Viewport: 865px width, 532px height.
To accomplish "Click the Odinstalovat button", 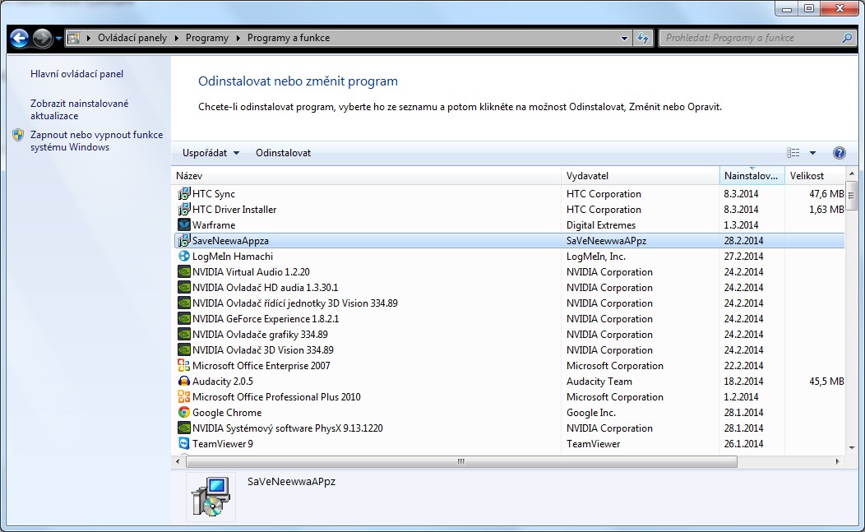I will tap(283, 153).
